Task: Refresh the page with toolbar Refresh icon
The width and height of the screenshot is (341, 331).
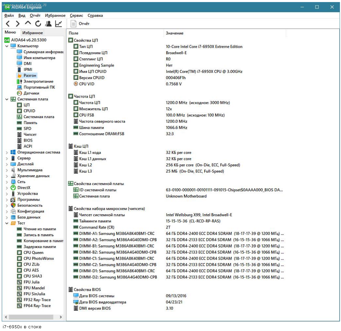Action: pos(38,24)
